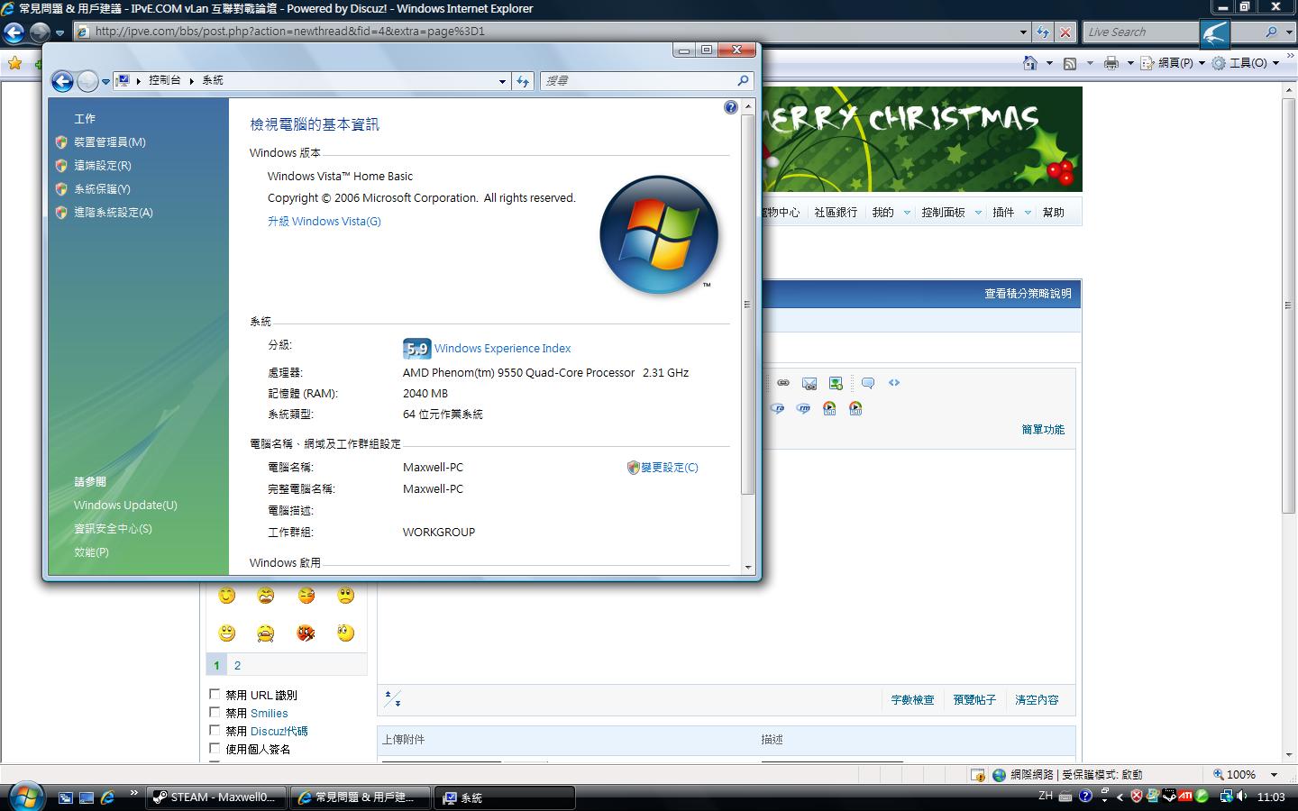Click the 預覽帖子 preview button

(x=975, y=700)
